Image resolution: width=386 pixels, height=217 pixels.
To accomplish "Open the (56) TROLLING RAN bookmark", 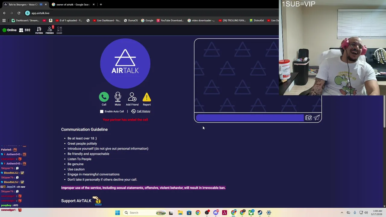I will coord(232,20).
